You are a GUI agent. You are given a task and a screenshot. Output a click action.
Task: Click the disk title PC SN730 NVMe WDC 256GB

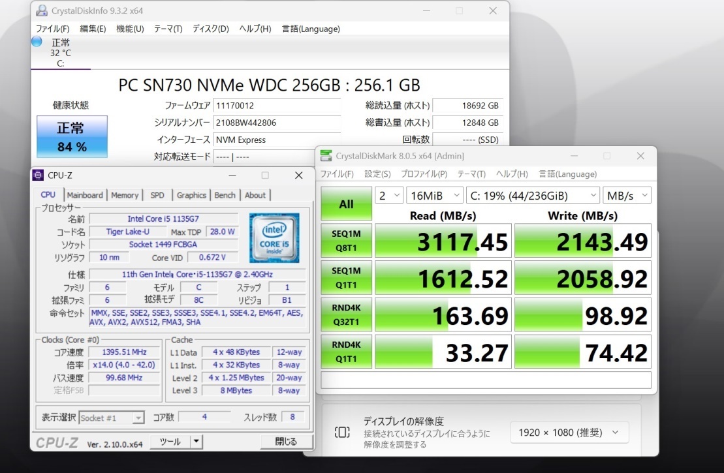tap(269, 85)
